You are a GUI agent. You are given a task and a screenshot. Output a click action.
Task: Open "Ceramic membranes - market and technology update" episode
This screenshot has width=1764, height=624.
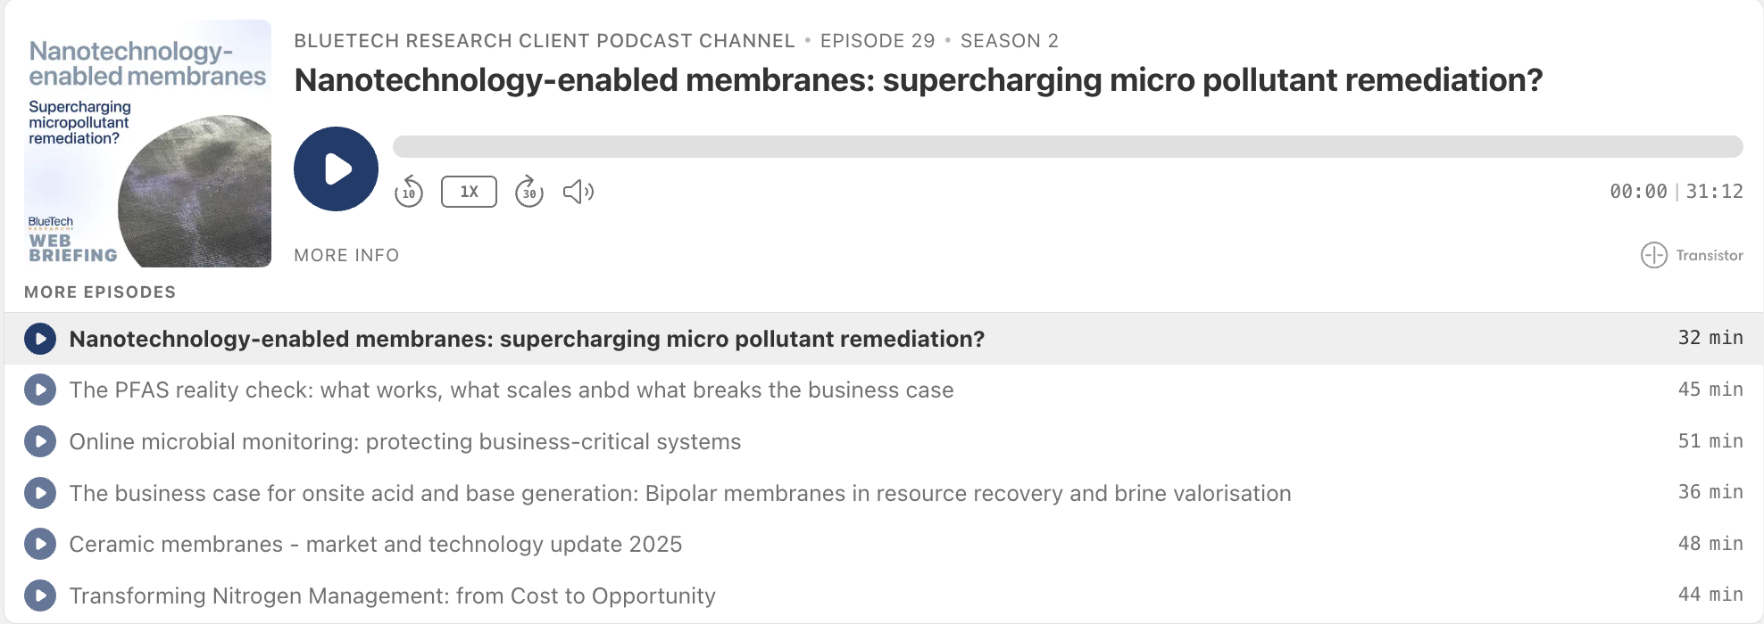pos(375,545)
